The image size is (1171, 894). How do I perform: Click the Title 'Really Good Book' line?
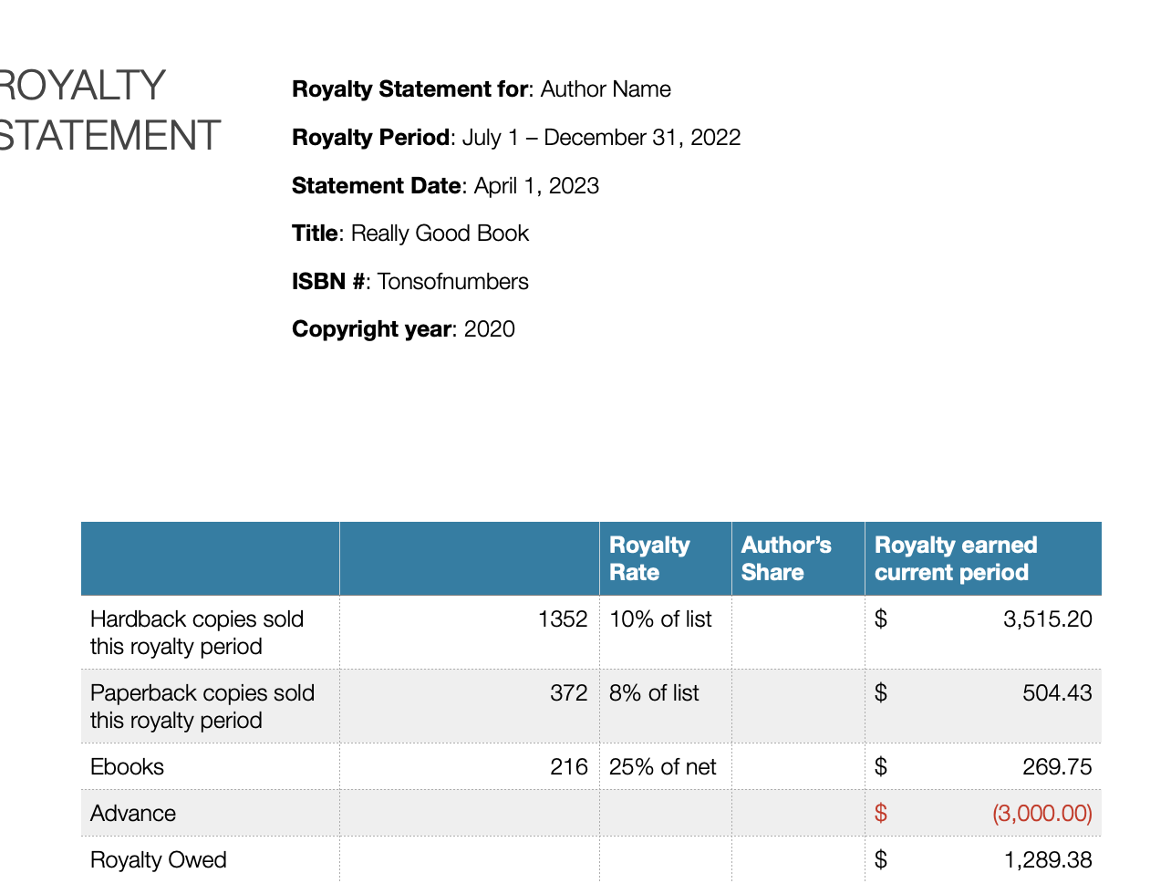click(x=410, y=234)
